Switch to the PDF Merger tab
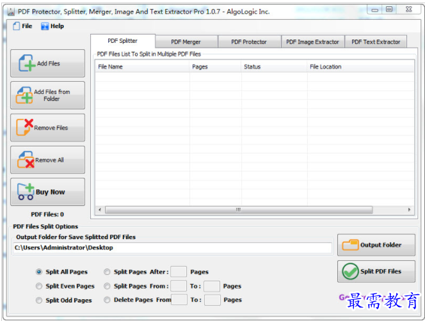This screenshot has width=425, height=321. pos(186,42)
